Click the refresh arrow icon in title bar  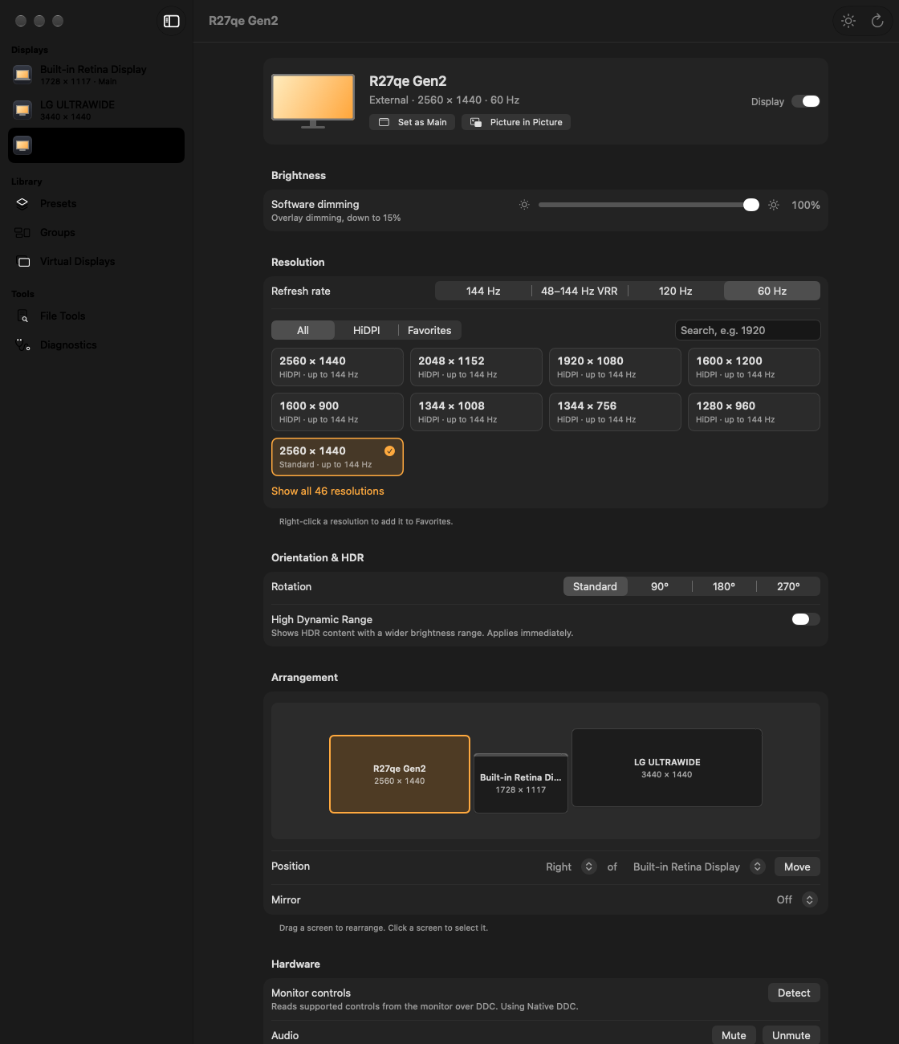pos(877,21)
